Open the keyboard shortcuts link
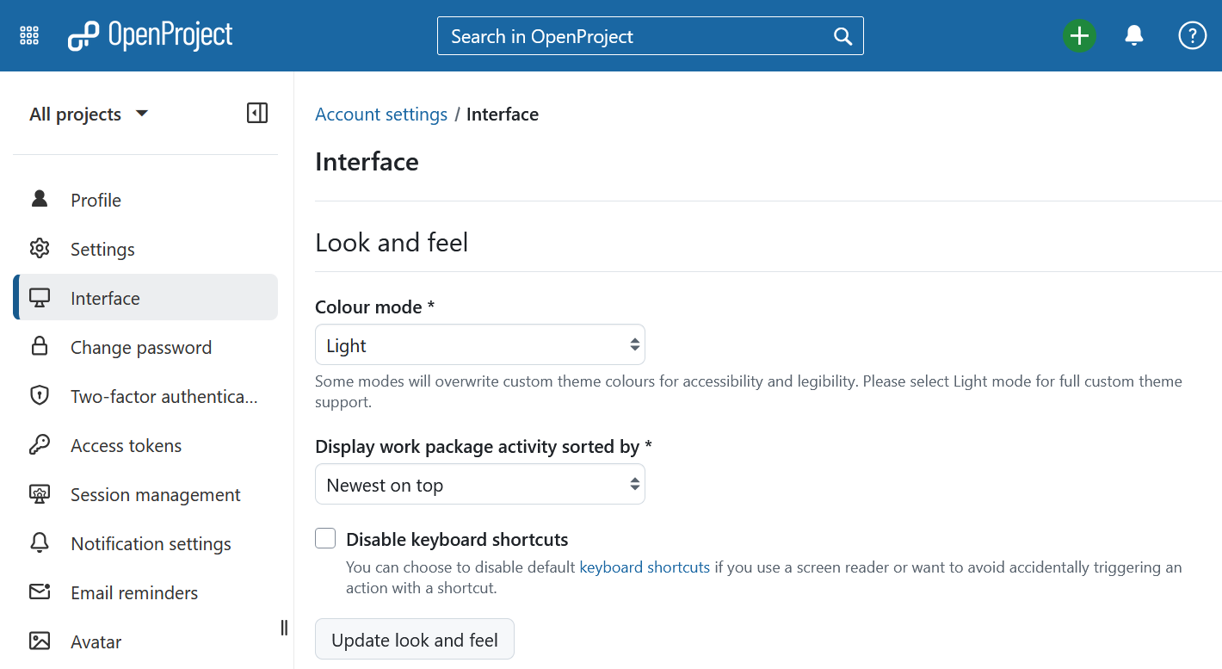 (x=645, y=567)
